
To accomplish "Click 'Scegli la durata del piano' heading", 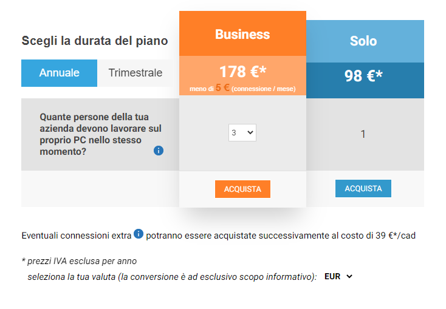I will point(95,41).
